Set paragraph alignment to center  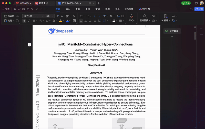click(x=86, y=21)
